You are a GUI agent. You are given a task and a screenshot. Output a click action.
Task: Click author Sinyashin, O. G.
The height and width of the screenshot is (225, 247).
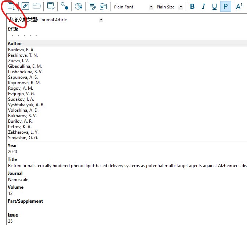[x=23, y=138]
